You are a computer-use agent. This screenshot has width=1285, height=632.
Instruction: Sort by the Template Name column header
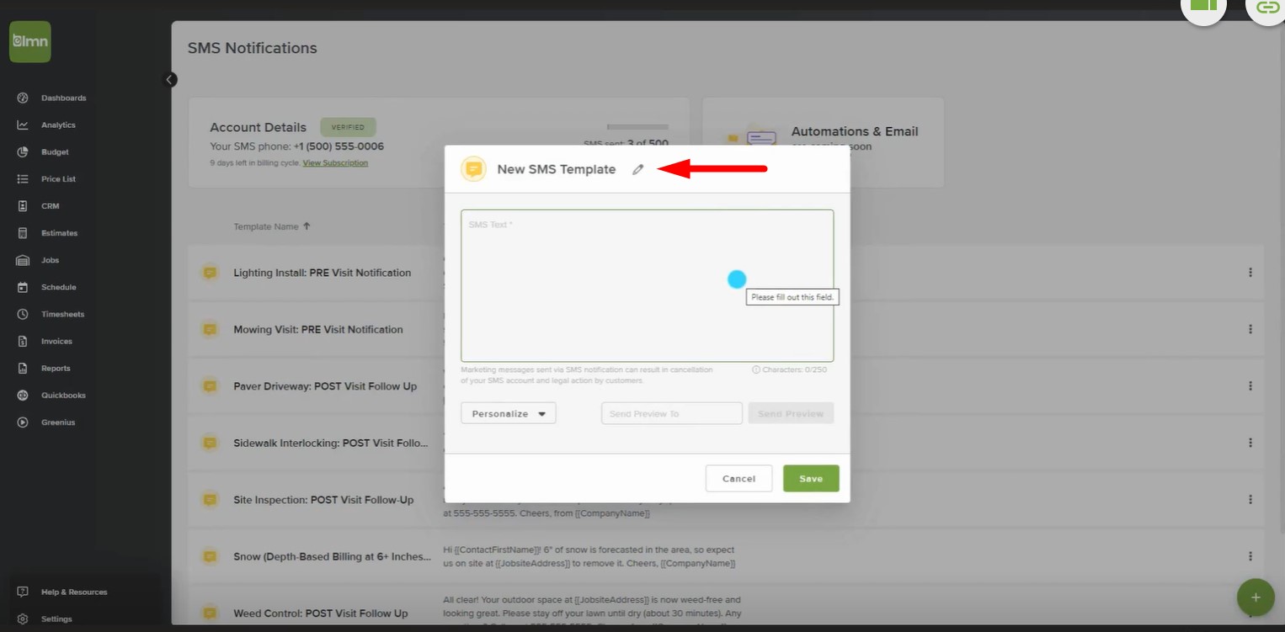[x=272, y=226]
